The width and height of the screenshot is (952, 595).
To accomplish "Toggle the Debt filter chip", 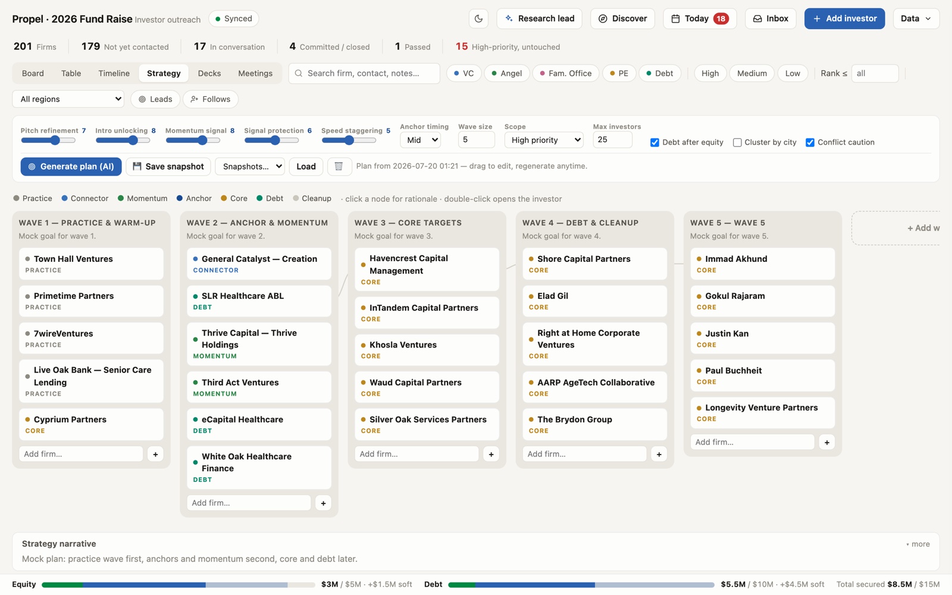I will pos(659,73).
